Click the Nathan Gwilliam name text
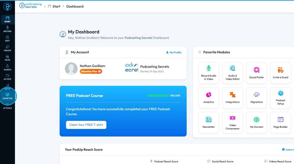 click(x=92, y=66)
